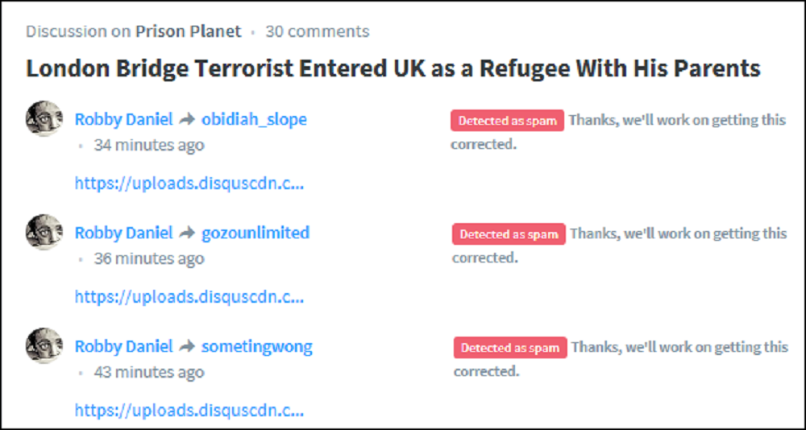Open the uploads link in the 36-minute comment

point(189,297)
